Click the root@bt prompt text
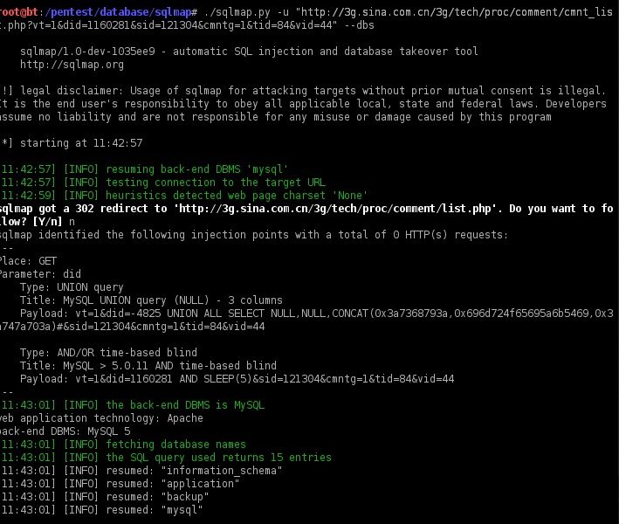The height and width of the screenshot is (524, 619). pos(18,12)
